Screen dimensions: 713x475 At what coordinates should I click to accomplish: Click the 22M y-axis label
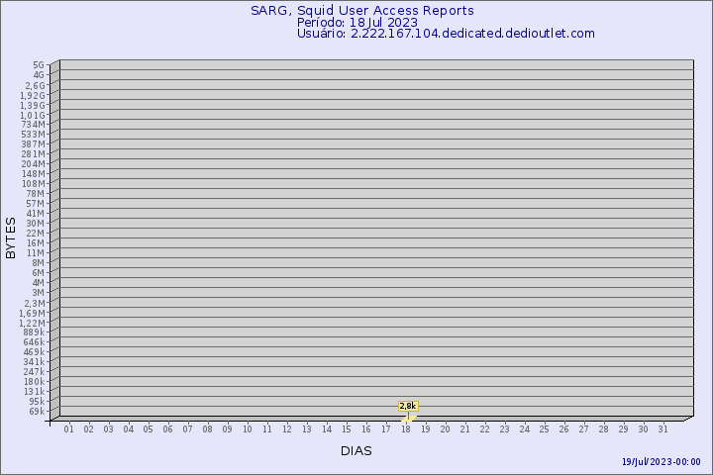pyautogui.click(x=36, y=234)
